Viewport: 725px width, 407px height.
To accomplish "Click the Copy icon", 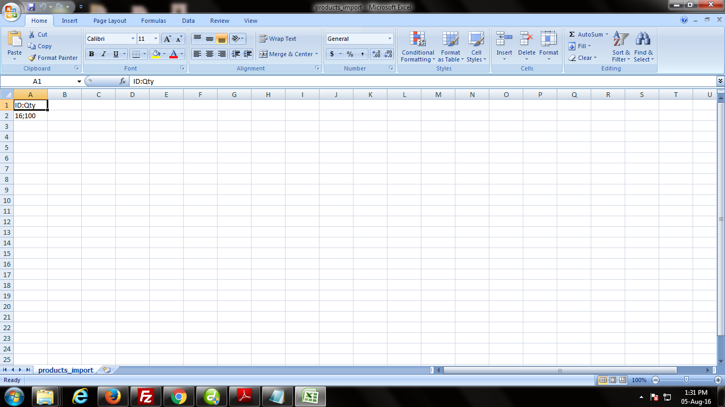I will tap(32, 46).
